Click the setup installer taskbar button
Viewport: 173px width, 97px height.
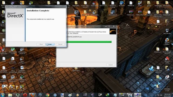pos(138,95)
